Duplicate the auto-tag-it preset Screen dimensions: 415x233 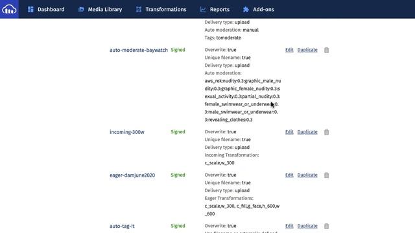[307, 226]
